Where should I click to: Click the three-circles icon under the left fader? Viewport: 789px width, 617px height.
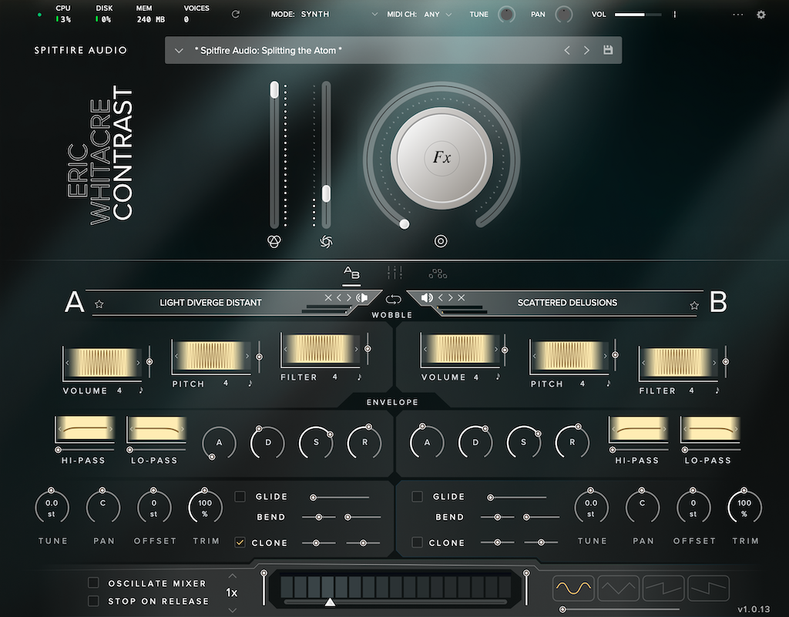(274, 241)
